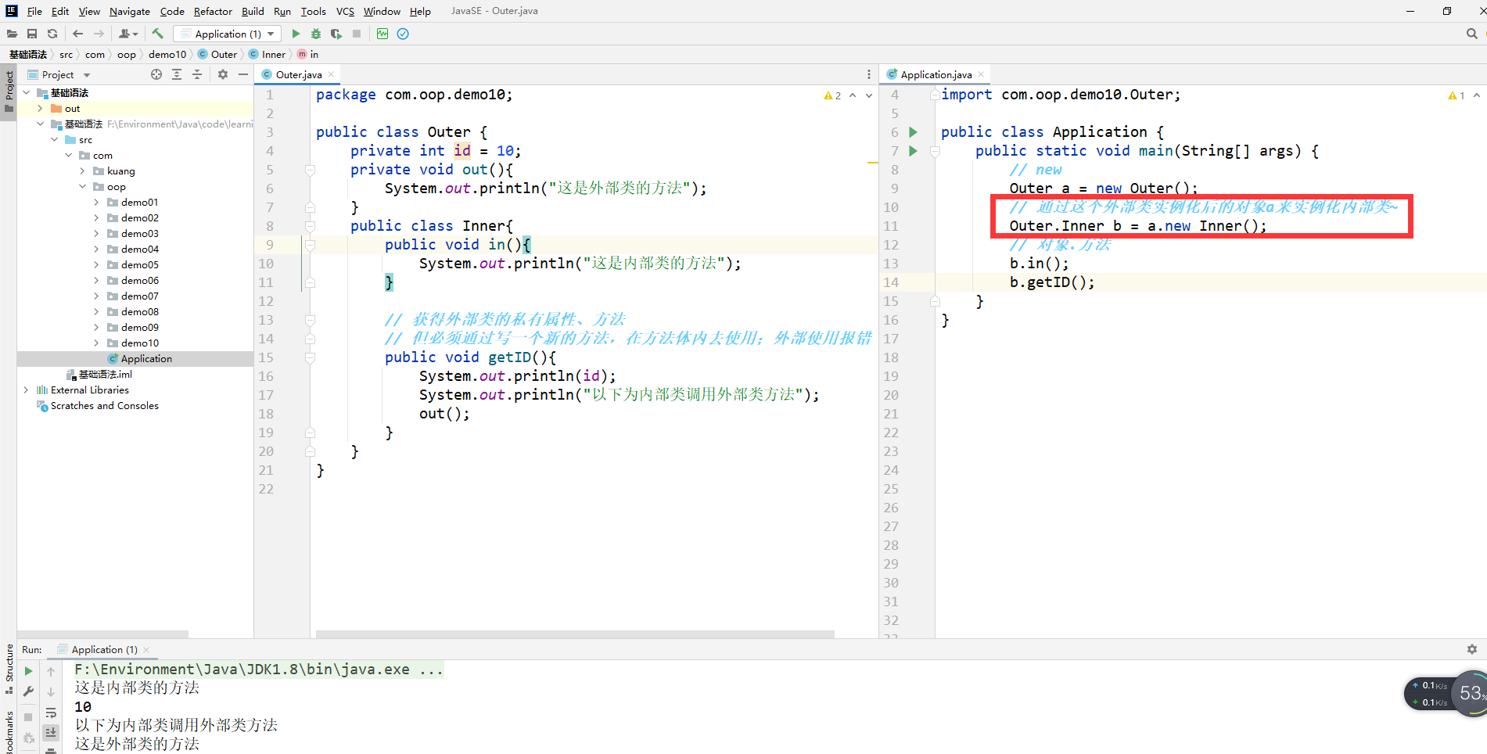1487x754 pixels.
Task: Toggle the Bookmarks tool window stripe button
Action: coord(9,732)
